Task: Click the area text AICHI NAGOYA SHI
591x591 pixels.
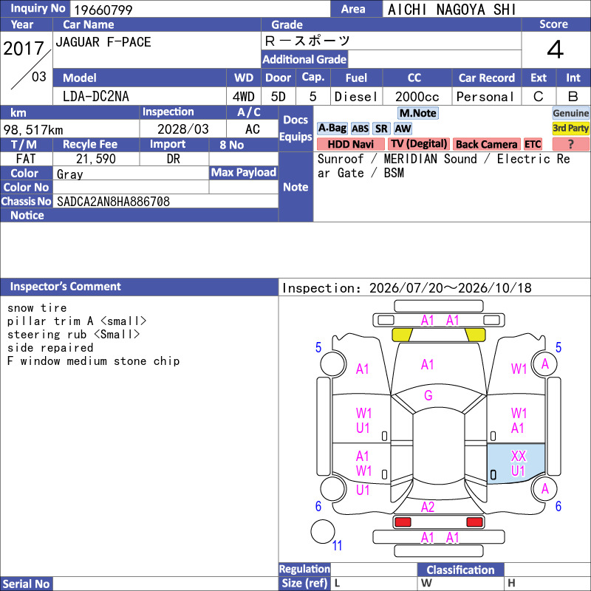Action: tap(451, 10)
